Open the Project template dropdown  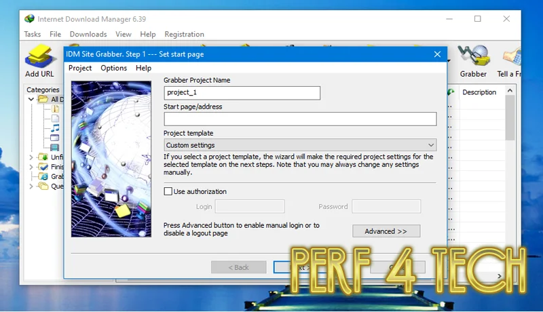pos(300,145)
